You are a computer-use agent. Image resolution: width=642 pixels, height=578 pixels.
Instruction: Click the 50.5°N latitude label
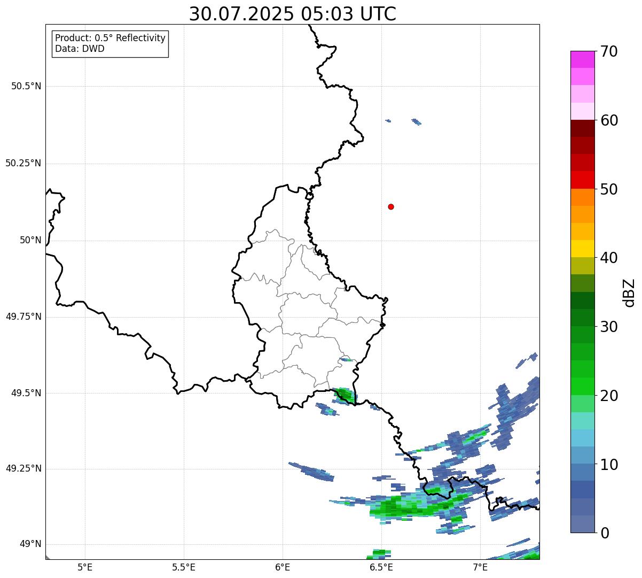26,86
